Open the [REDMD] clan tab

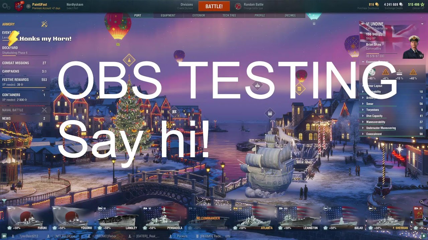tap(290, 15)
